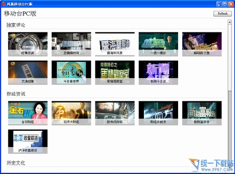Image resolution: width=235 pixels, height=174 pixels.
Task: Click the 移动台PC版 page title
Action: pyautogui.click(x=20, y=14)
